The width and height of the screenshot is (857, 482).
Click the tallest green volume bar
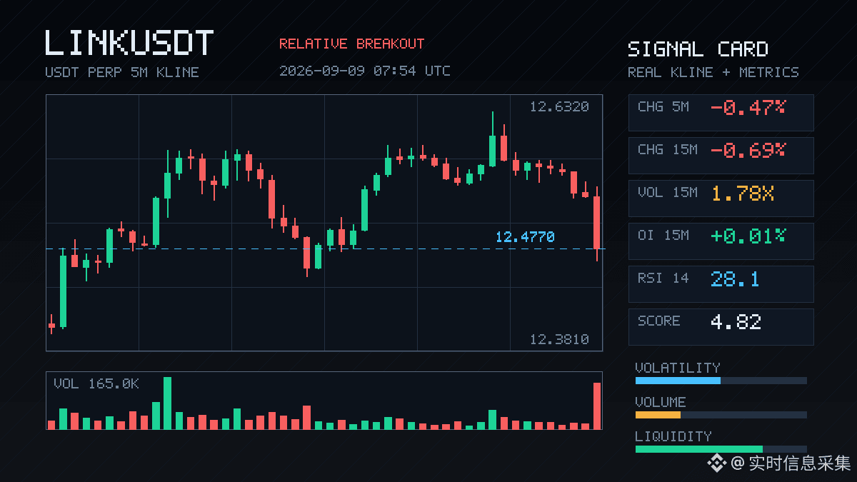coord(167,403)
